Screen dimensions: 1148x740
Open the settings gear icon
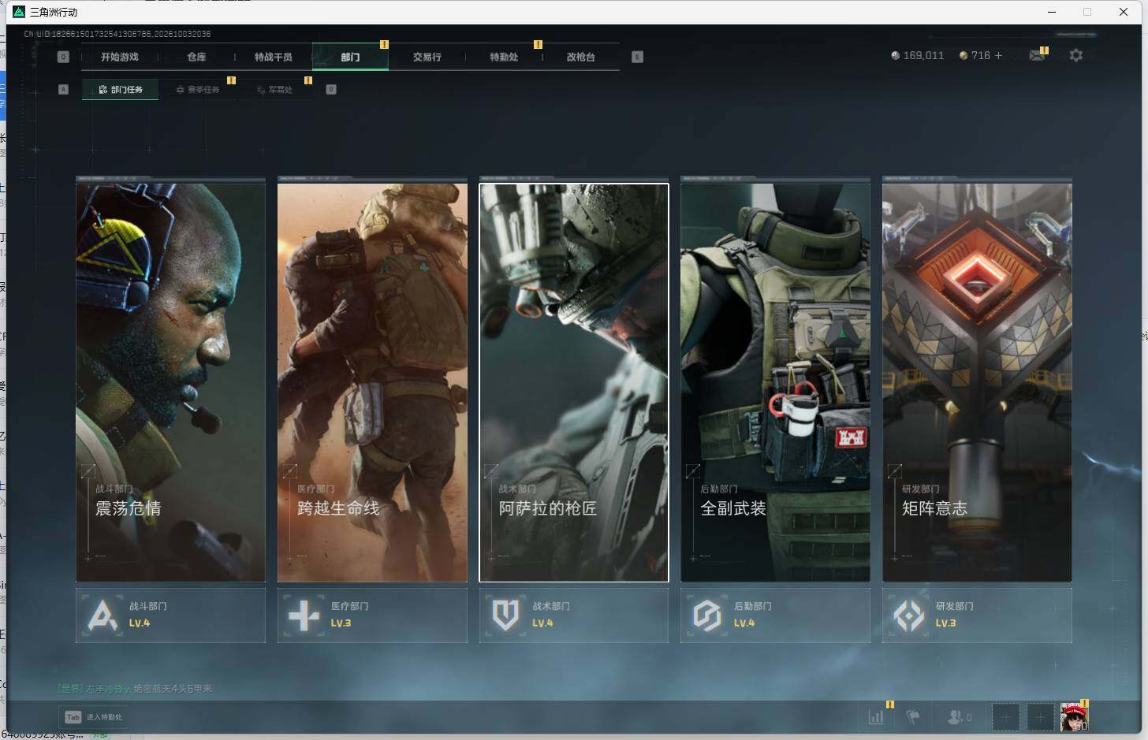click(1075, 55)
